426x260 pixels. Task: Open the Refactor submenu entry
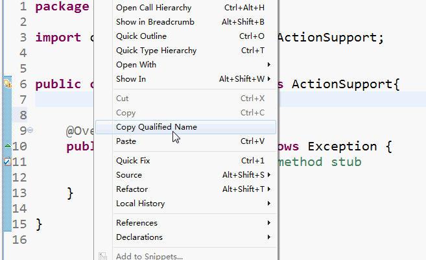point(132,189)
